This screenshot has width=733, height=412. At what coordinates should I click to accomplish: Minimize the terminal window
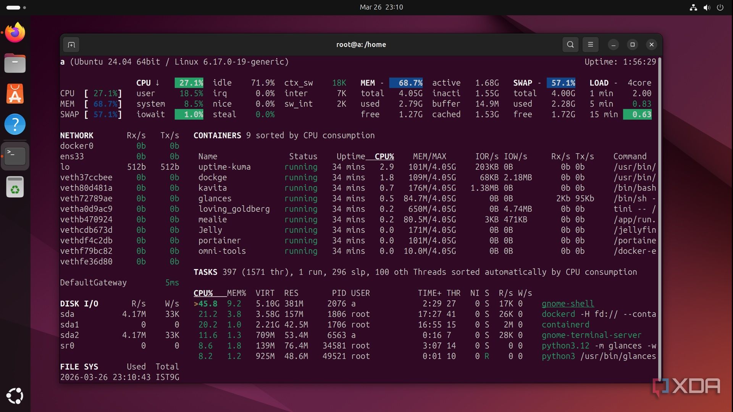pyautogui.click(x=613, y=45)
